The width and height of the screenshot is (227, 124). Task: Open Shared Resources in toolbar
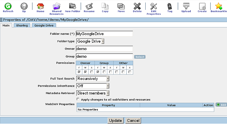coord(56,6)
